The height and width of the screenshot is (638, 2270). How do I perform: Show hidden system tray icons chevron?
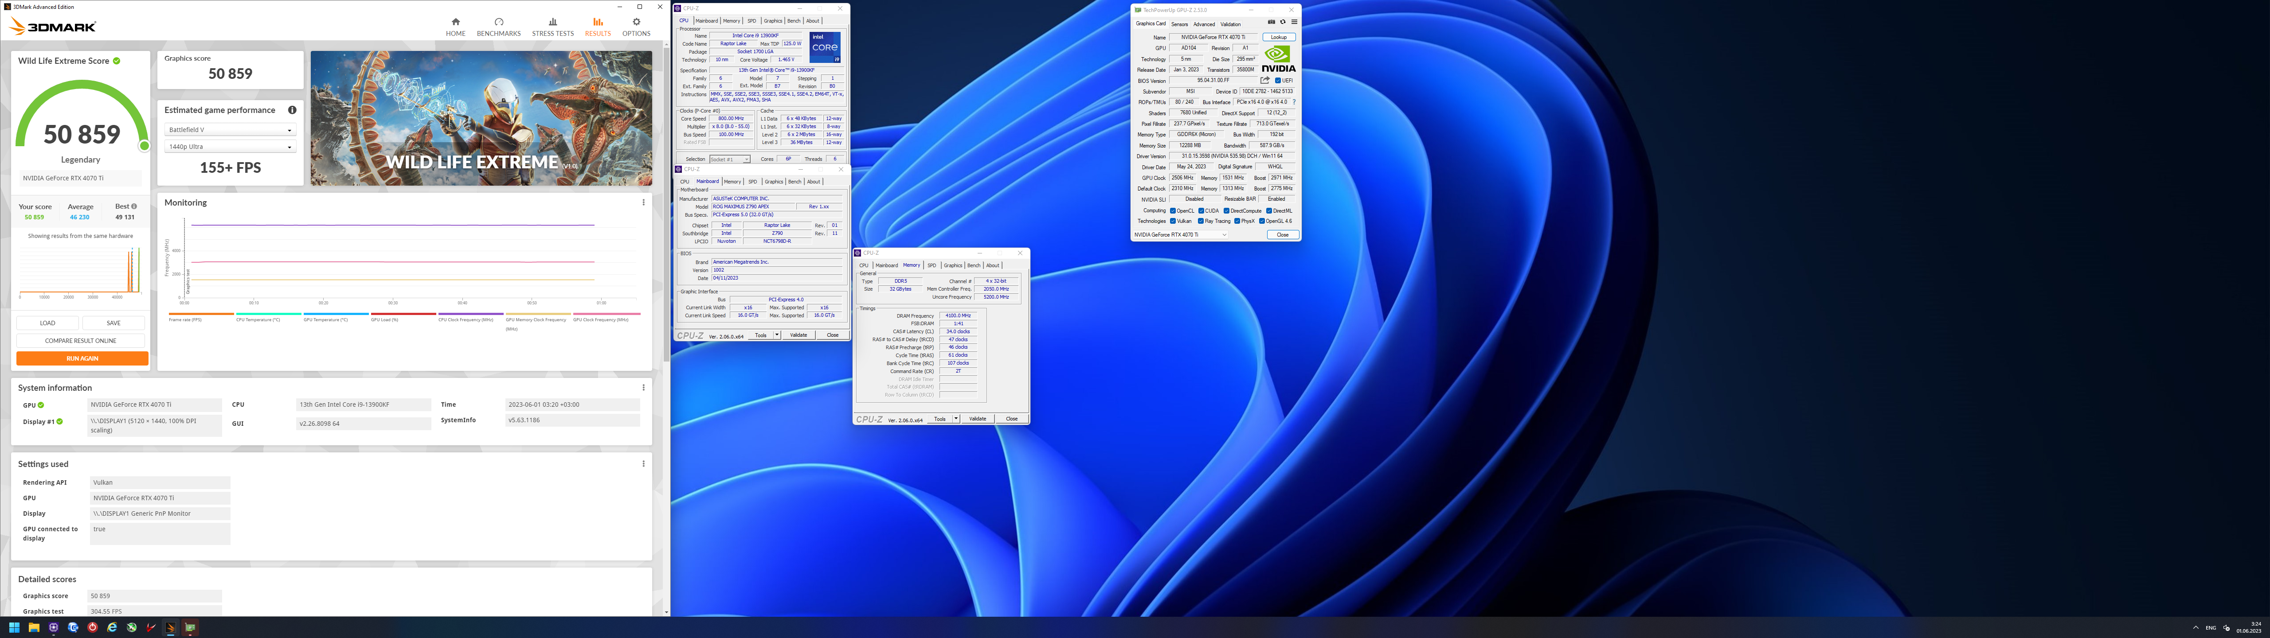click(x=2195, y=627)
